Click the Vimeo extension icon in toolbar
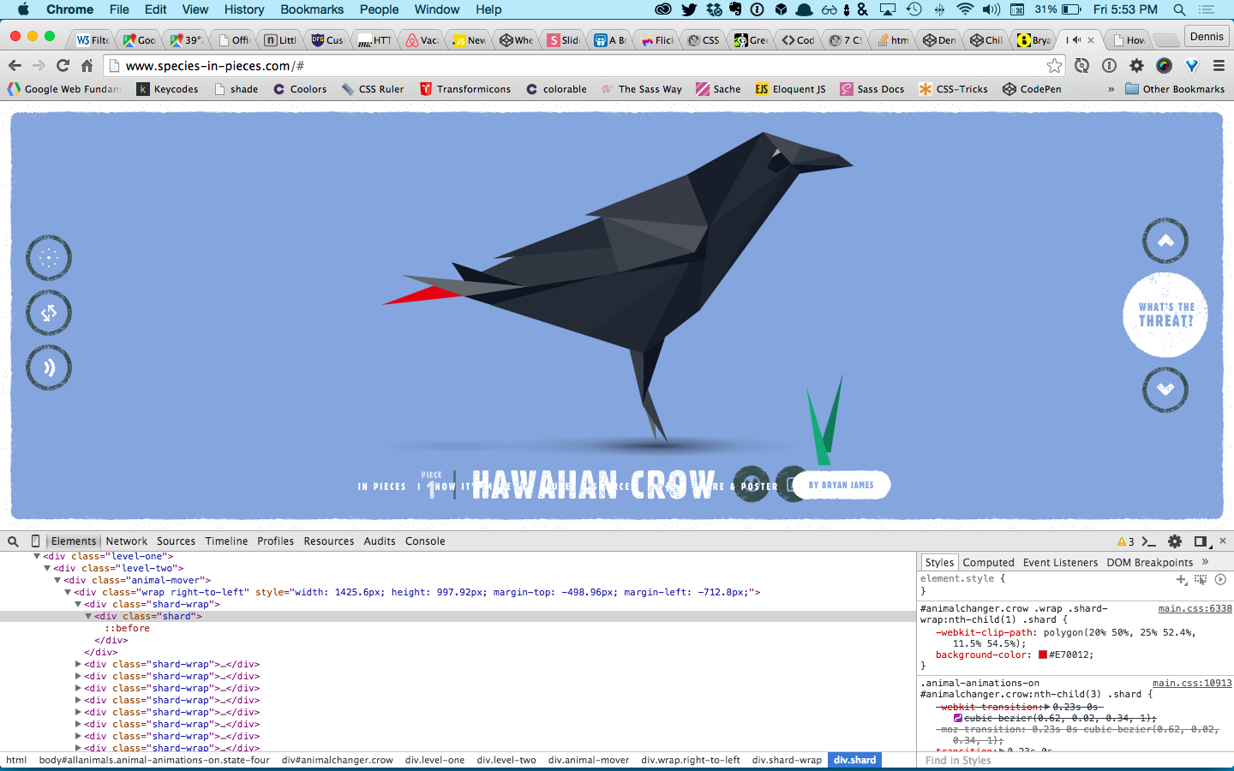This screenshot has height=771, width=1234. tap(1191, 65)
